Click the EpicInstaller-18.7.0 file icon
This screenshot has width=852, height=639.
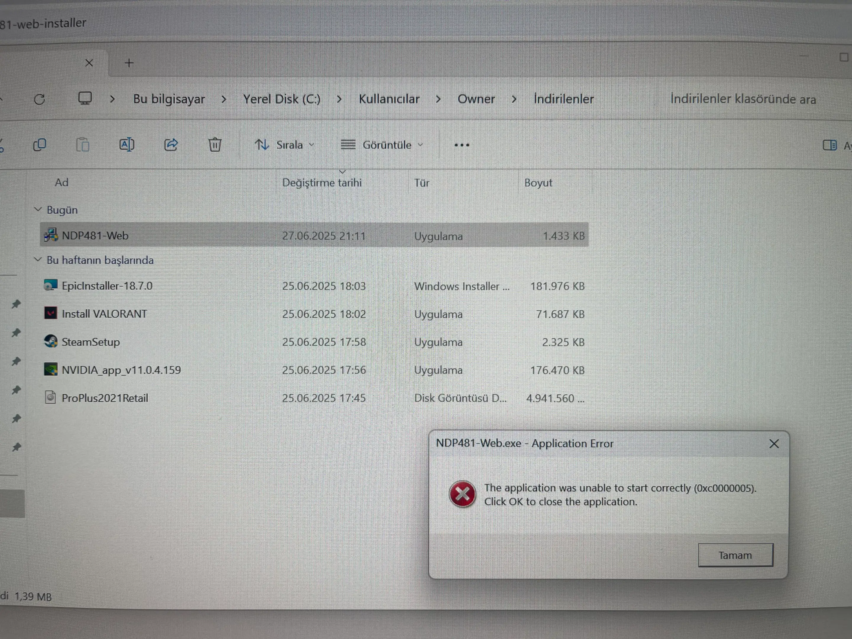click(51, 285)
